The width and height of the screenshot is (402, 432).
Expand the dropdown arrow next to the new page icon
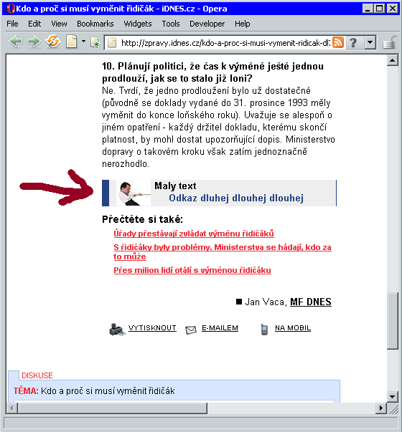83,42
